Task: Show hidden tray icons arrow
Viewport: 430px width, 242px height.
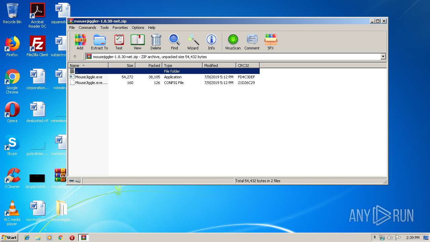Action: click(375, 238)
